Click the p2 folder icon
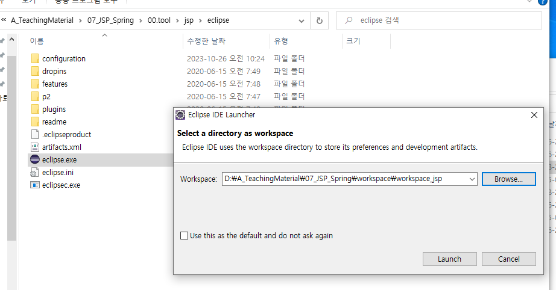Viewport: 556px width, 290px height. (x=35, y=96)
